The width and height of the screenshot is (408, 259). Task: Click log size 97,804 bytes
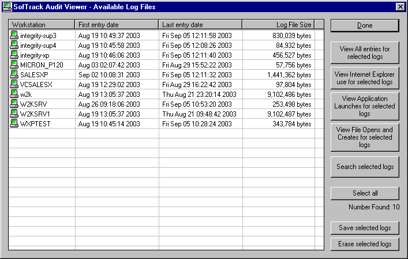pos(294,85)
